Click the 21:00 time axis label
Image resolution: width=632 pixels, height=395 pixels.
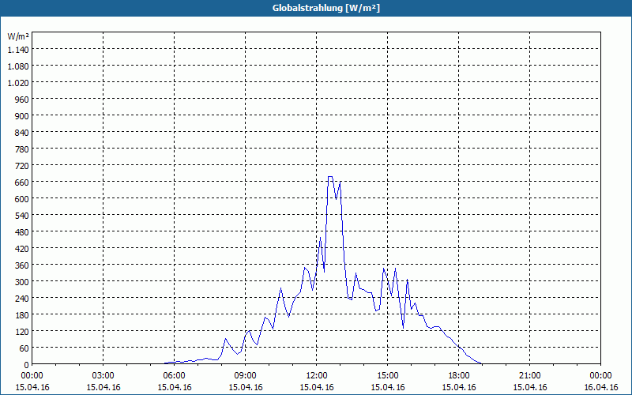point(529,376)
